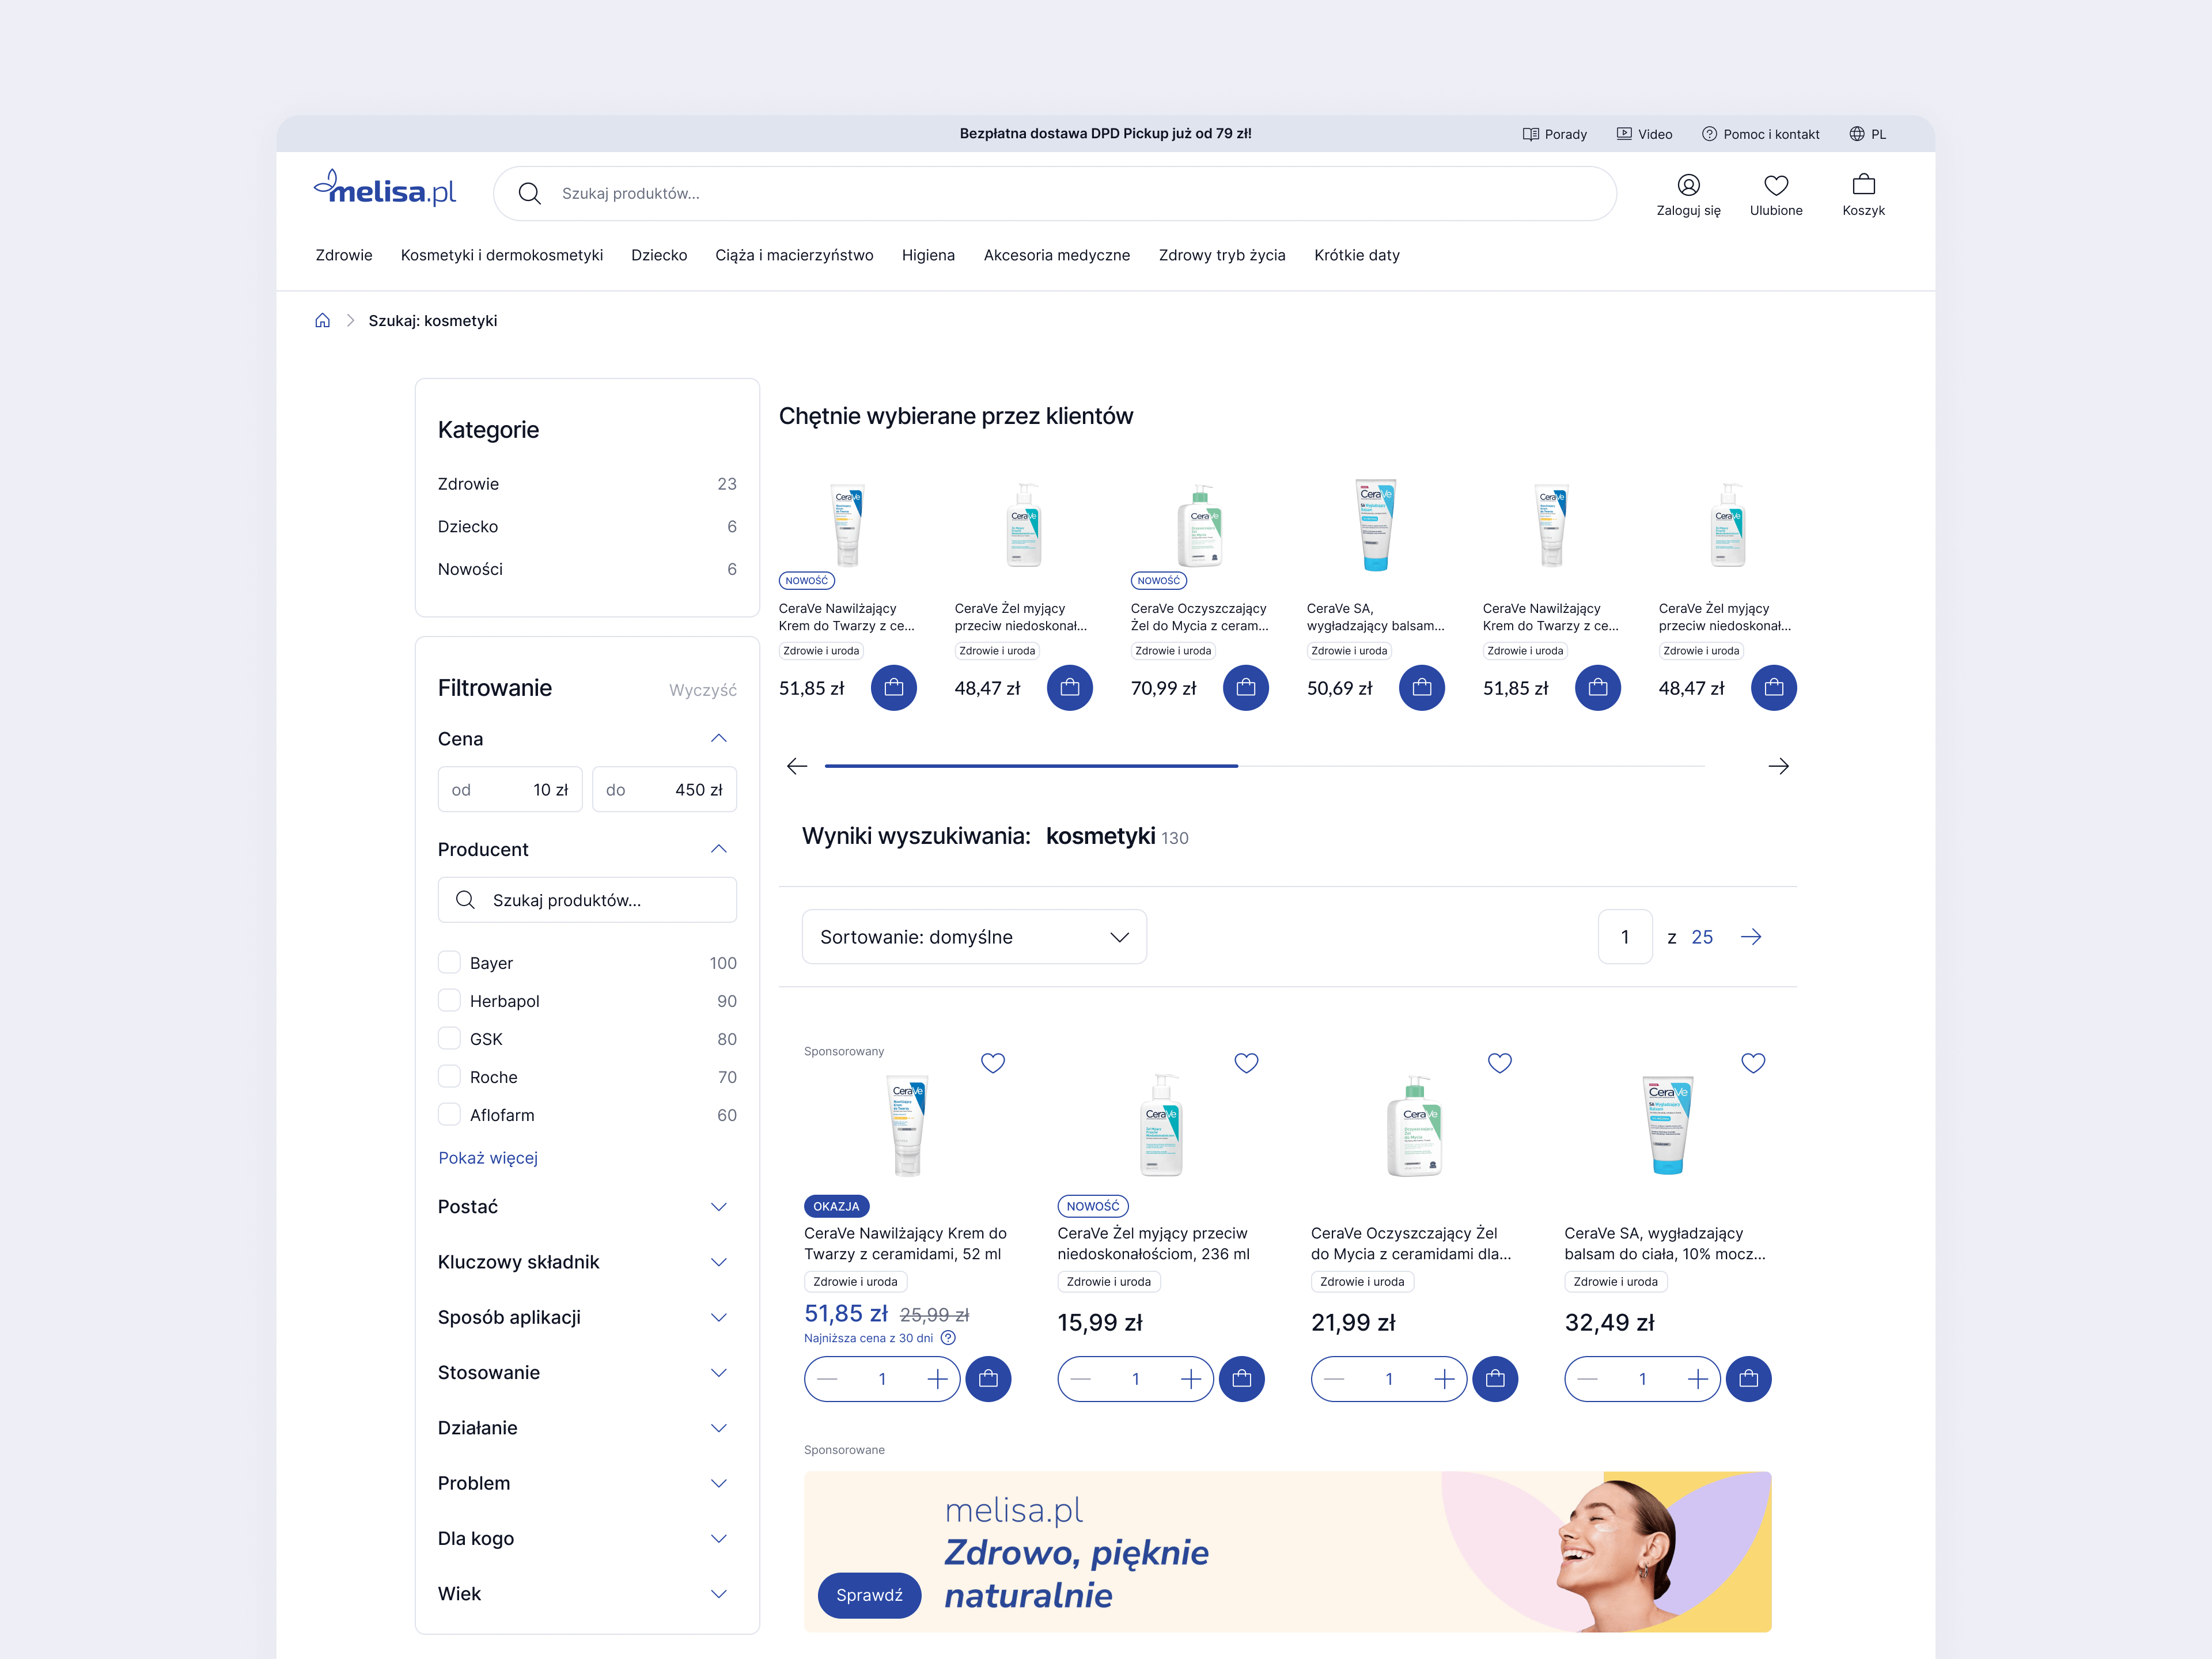Click the Zaloguj się user icon

click(x=1688, y=186)
